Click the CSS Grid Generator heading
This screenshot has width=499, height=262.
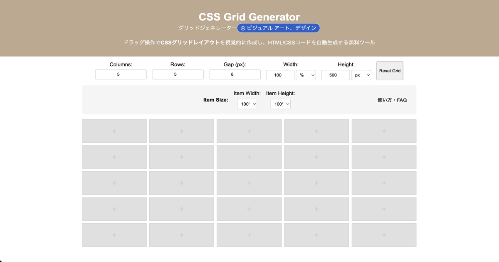coord(249,17)
